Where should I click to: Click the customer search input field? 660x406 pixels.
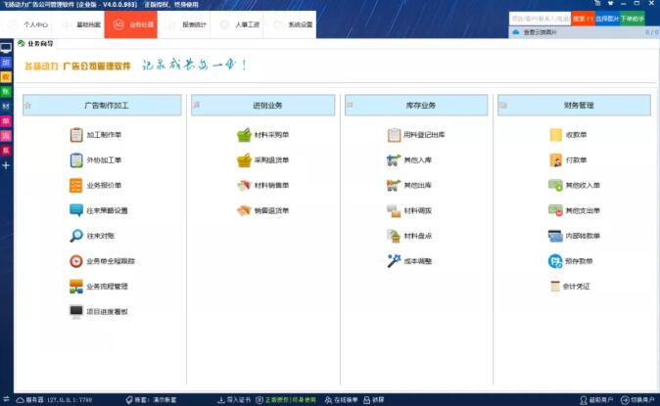coord(540,19)
